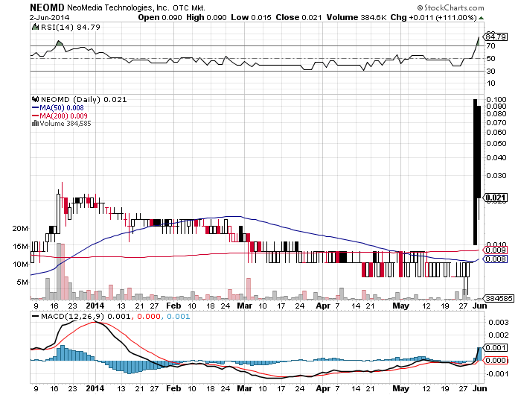Click the 2014 label on price chart axis
This screenshot has height=395, width=521.
[95, 306]
